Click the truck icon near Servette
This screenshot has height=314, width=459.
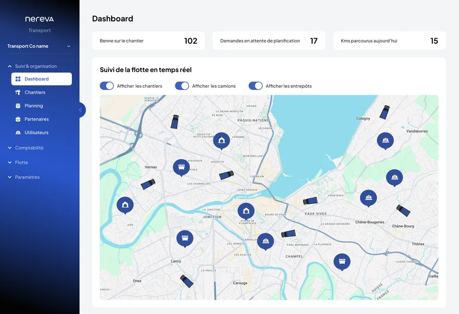pos(226,175)
